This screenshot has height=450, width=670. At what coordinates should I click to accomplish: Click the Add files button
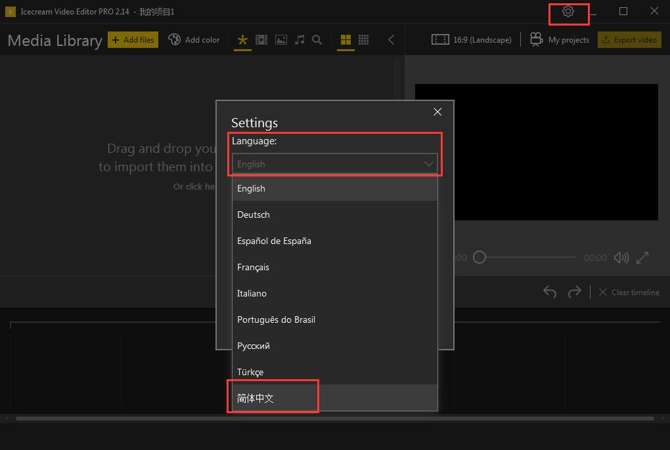pos(133,39)
